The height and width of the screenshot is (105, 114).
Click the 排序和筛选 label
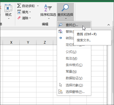coord(48,14)
